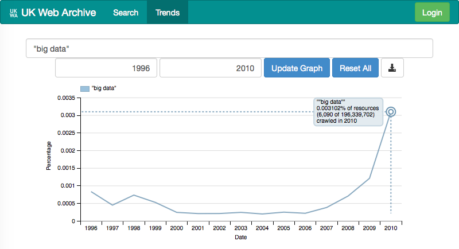Click the 0.0035 label on the percentage axis
Screen dimensions: 459x249
click(67, 98)
